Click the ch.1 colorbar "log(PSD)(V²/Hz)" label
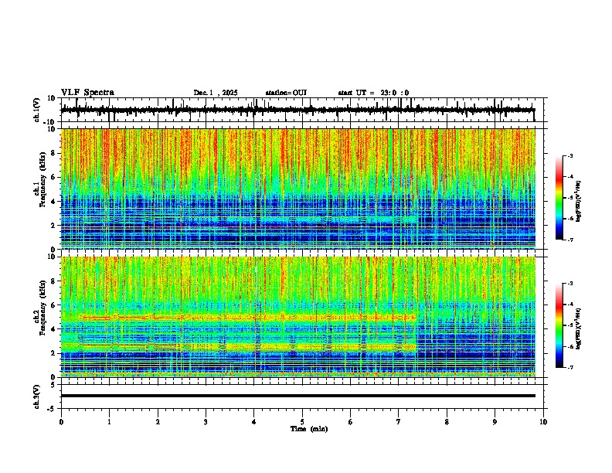Viewport: 612px width, 473px height. [579, 201]
